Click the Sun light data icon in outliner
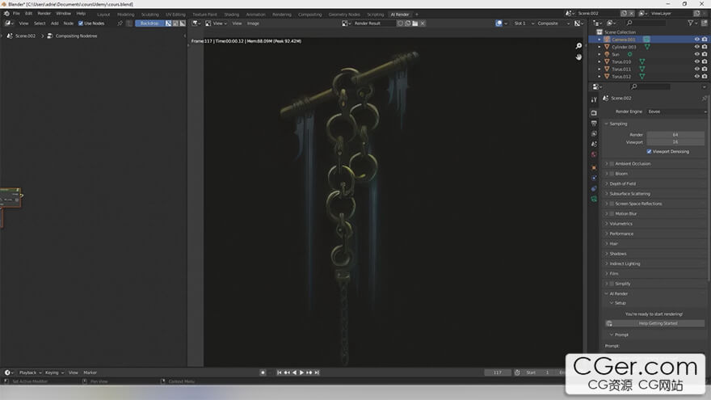Image resolution: width=711 pixels, height=400 pixels. pyautogui.click(x=629, y=54)
